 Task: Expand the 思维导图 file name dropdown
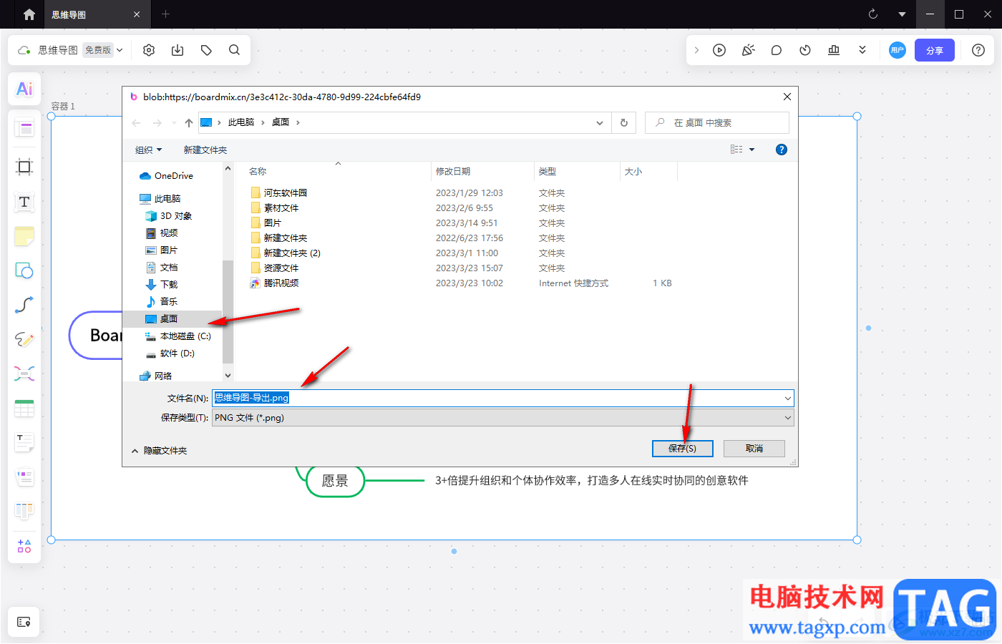120,50
